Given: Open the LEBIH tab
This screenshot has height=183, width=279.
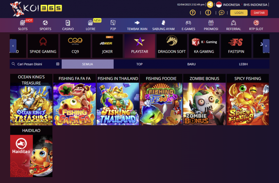Looking at the screenshot, I should [243, 64].
